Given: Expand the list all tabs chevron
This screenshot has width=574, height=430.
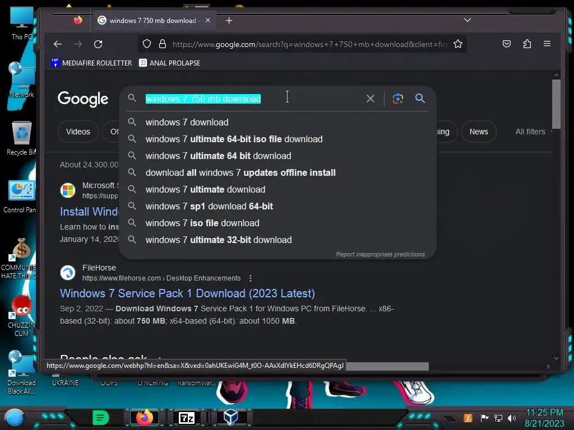Looking at the screenshot, I should pyautogui.click(x=467, y=20).
